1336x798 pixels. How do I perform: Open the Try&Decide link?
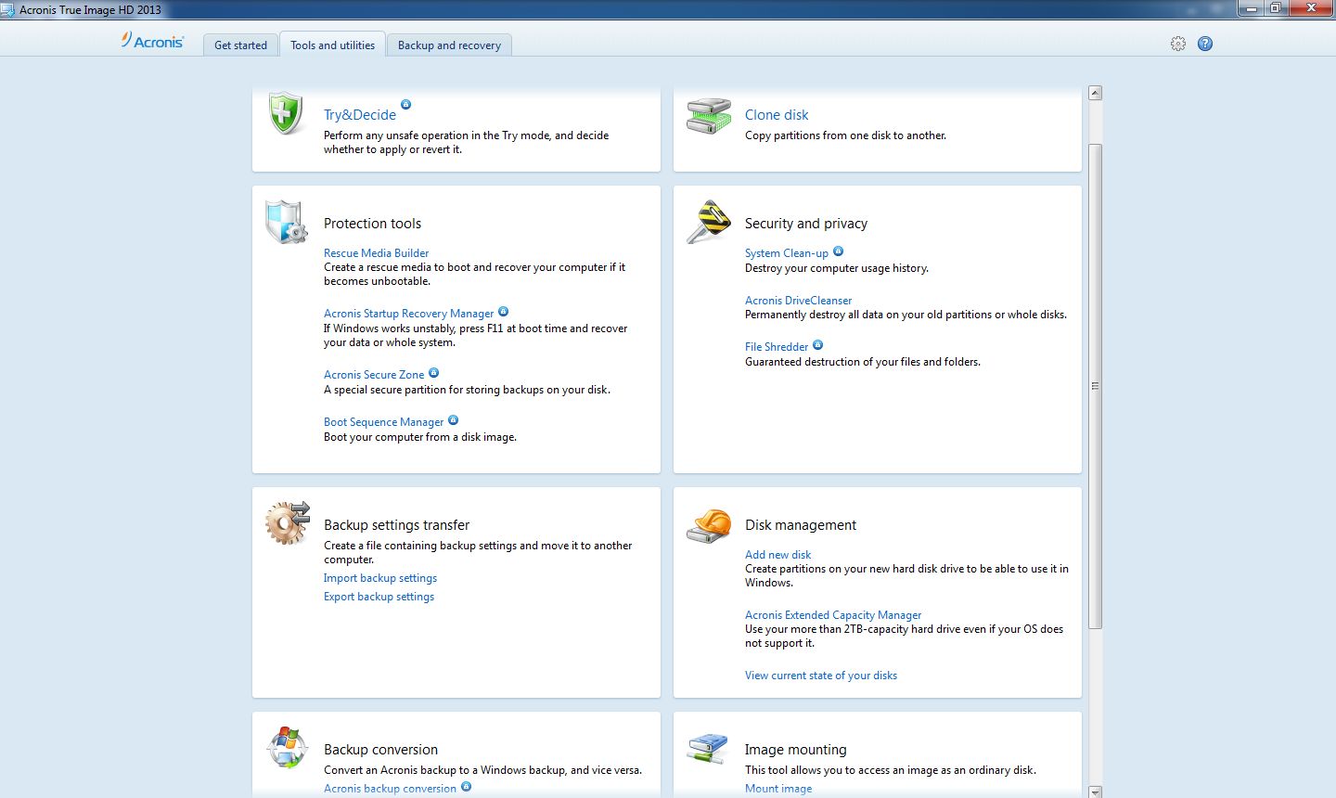[360, 115]
